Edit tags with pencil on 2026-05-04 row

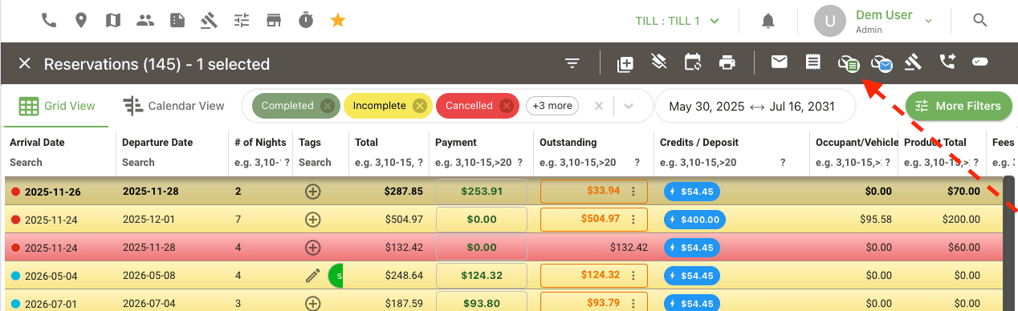[313, 276]
